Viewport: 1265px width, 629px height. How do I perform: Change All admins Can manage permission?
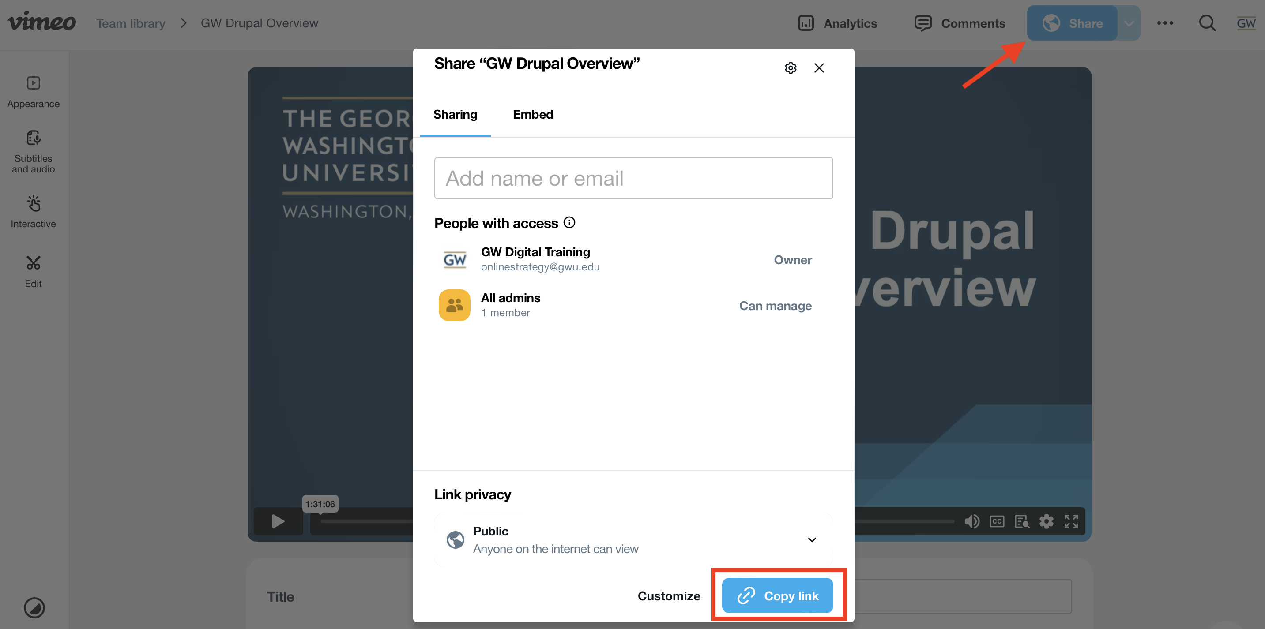(x=776, y=306)
